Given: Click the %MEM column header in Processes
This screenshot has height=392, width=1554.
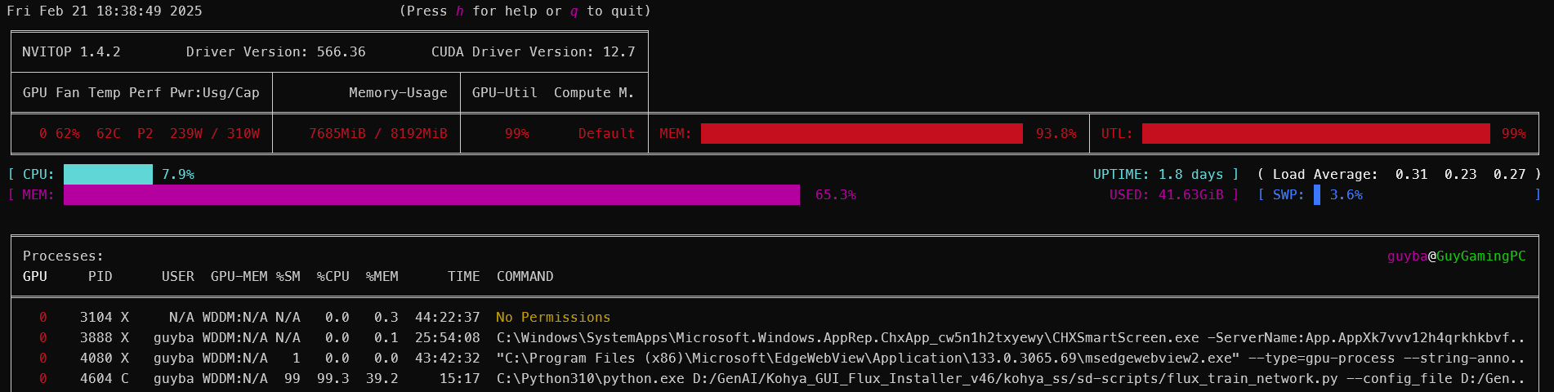Looking at the screenshot, I should coord(382,277).
